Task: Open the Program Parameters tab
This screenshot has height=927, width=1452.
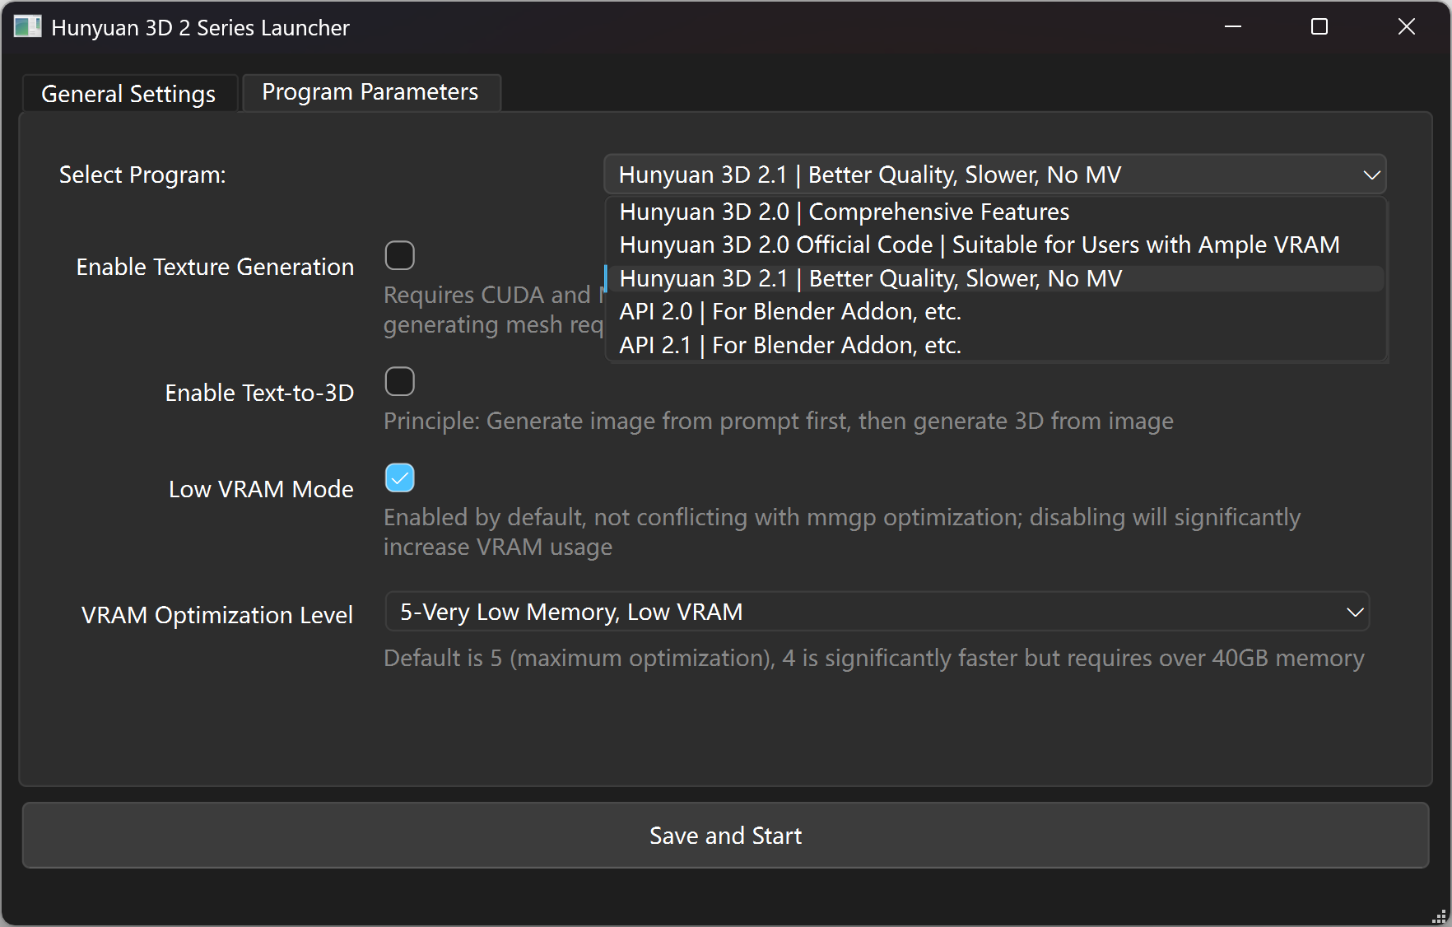Action: pos(371,92)
